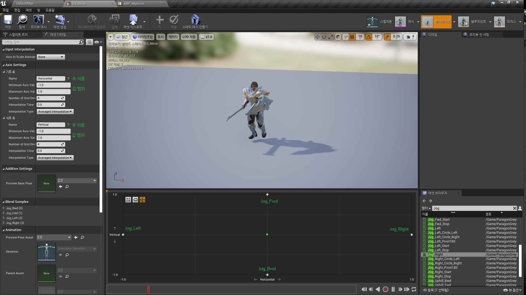Viewport: 526px width, 295px height.
Task: Select the translate gizmo icon in viewport
Action: click(x=317, y=37)
